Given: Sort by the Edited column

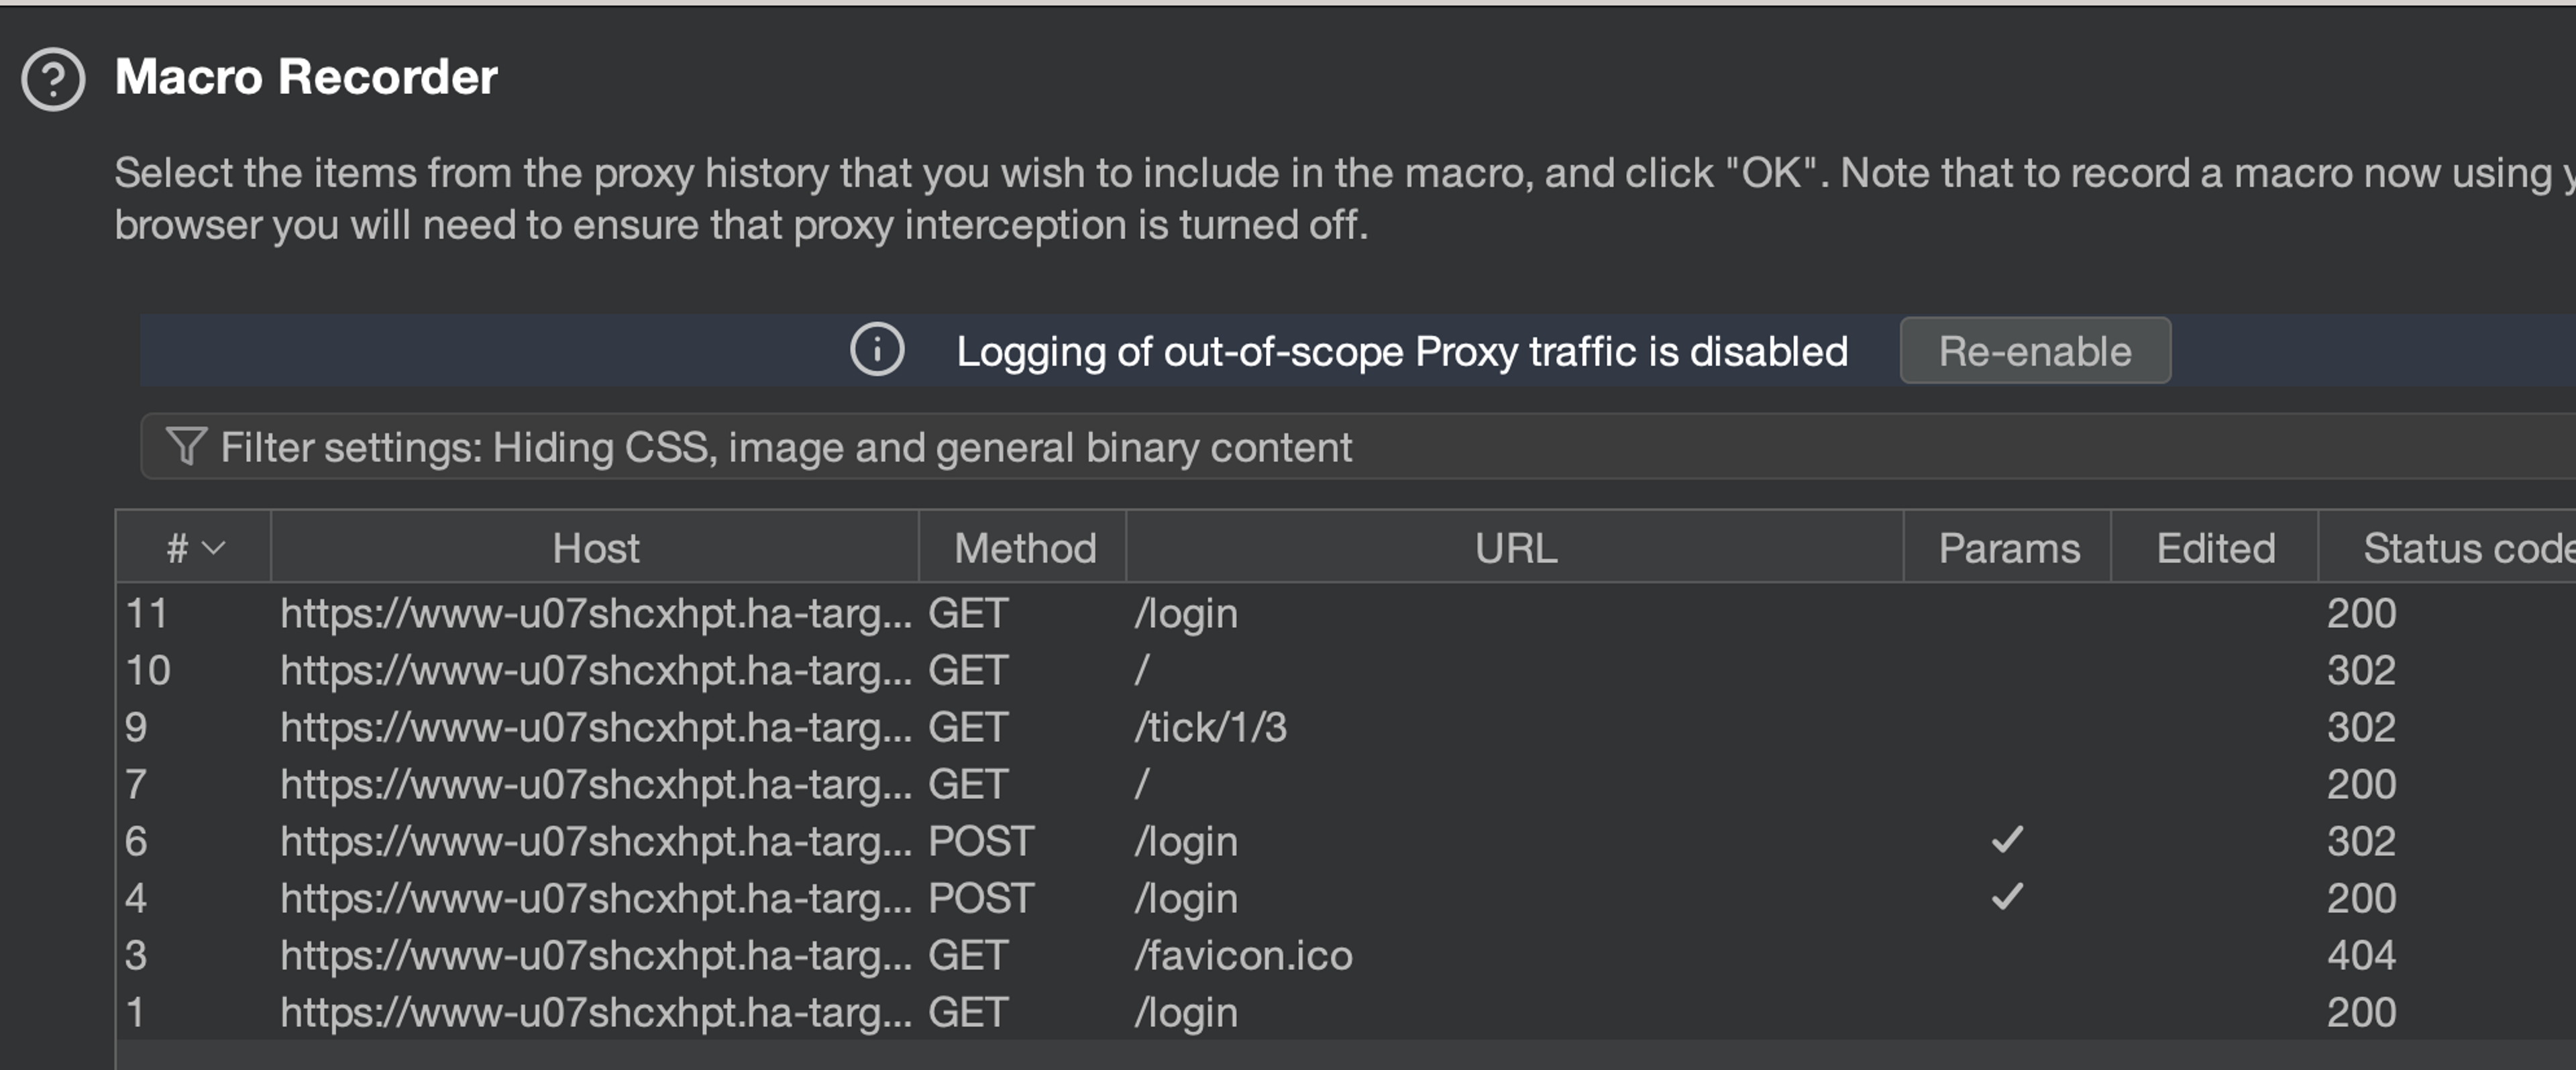Looking at the screenshot, I should [x=2215, y=548].
